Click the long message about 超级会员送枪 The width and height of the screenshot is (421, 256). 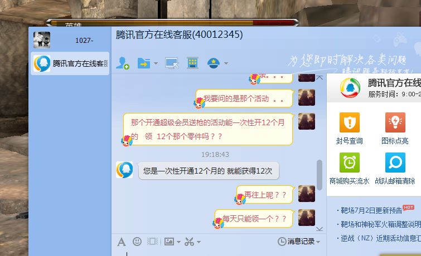click(x=208, y=129)
